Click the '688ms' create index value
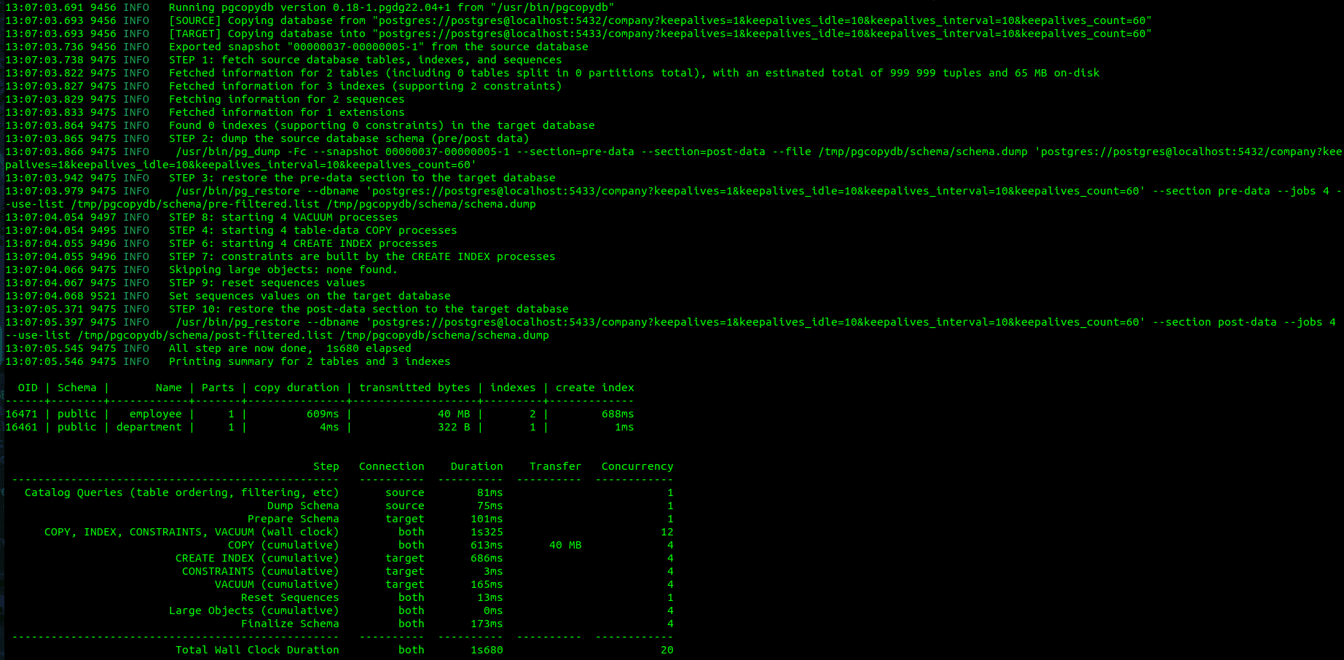Image resolution: width=1344 pixels, height=660 pixels. coord(618,414)
